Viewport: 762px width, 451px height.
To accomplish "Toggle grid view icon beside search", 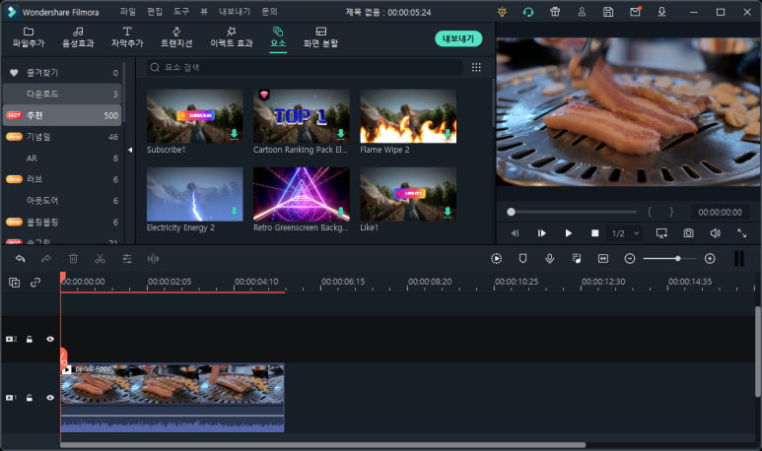I will [x=476, y=68].
